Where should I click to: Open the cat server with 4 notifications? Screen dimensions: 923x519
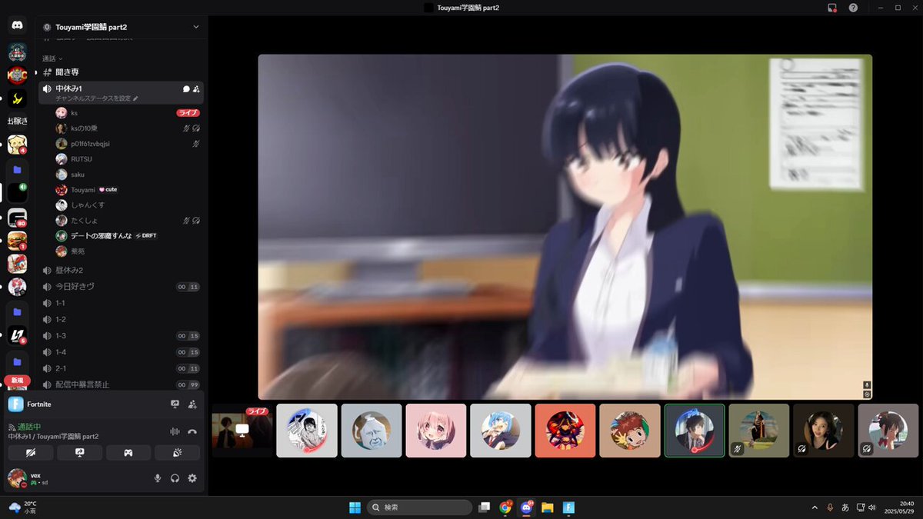click(17, 145)
